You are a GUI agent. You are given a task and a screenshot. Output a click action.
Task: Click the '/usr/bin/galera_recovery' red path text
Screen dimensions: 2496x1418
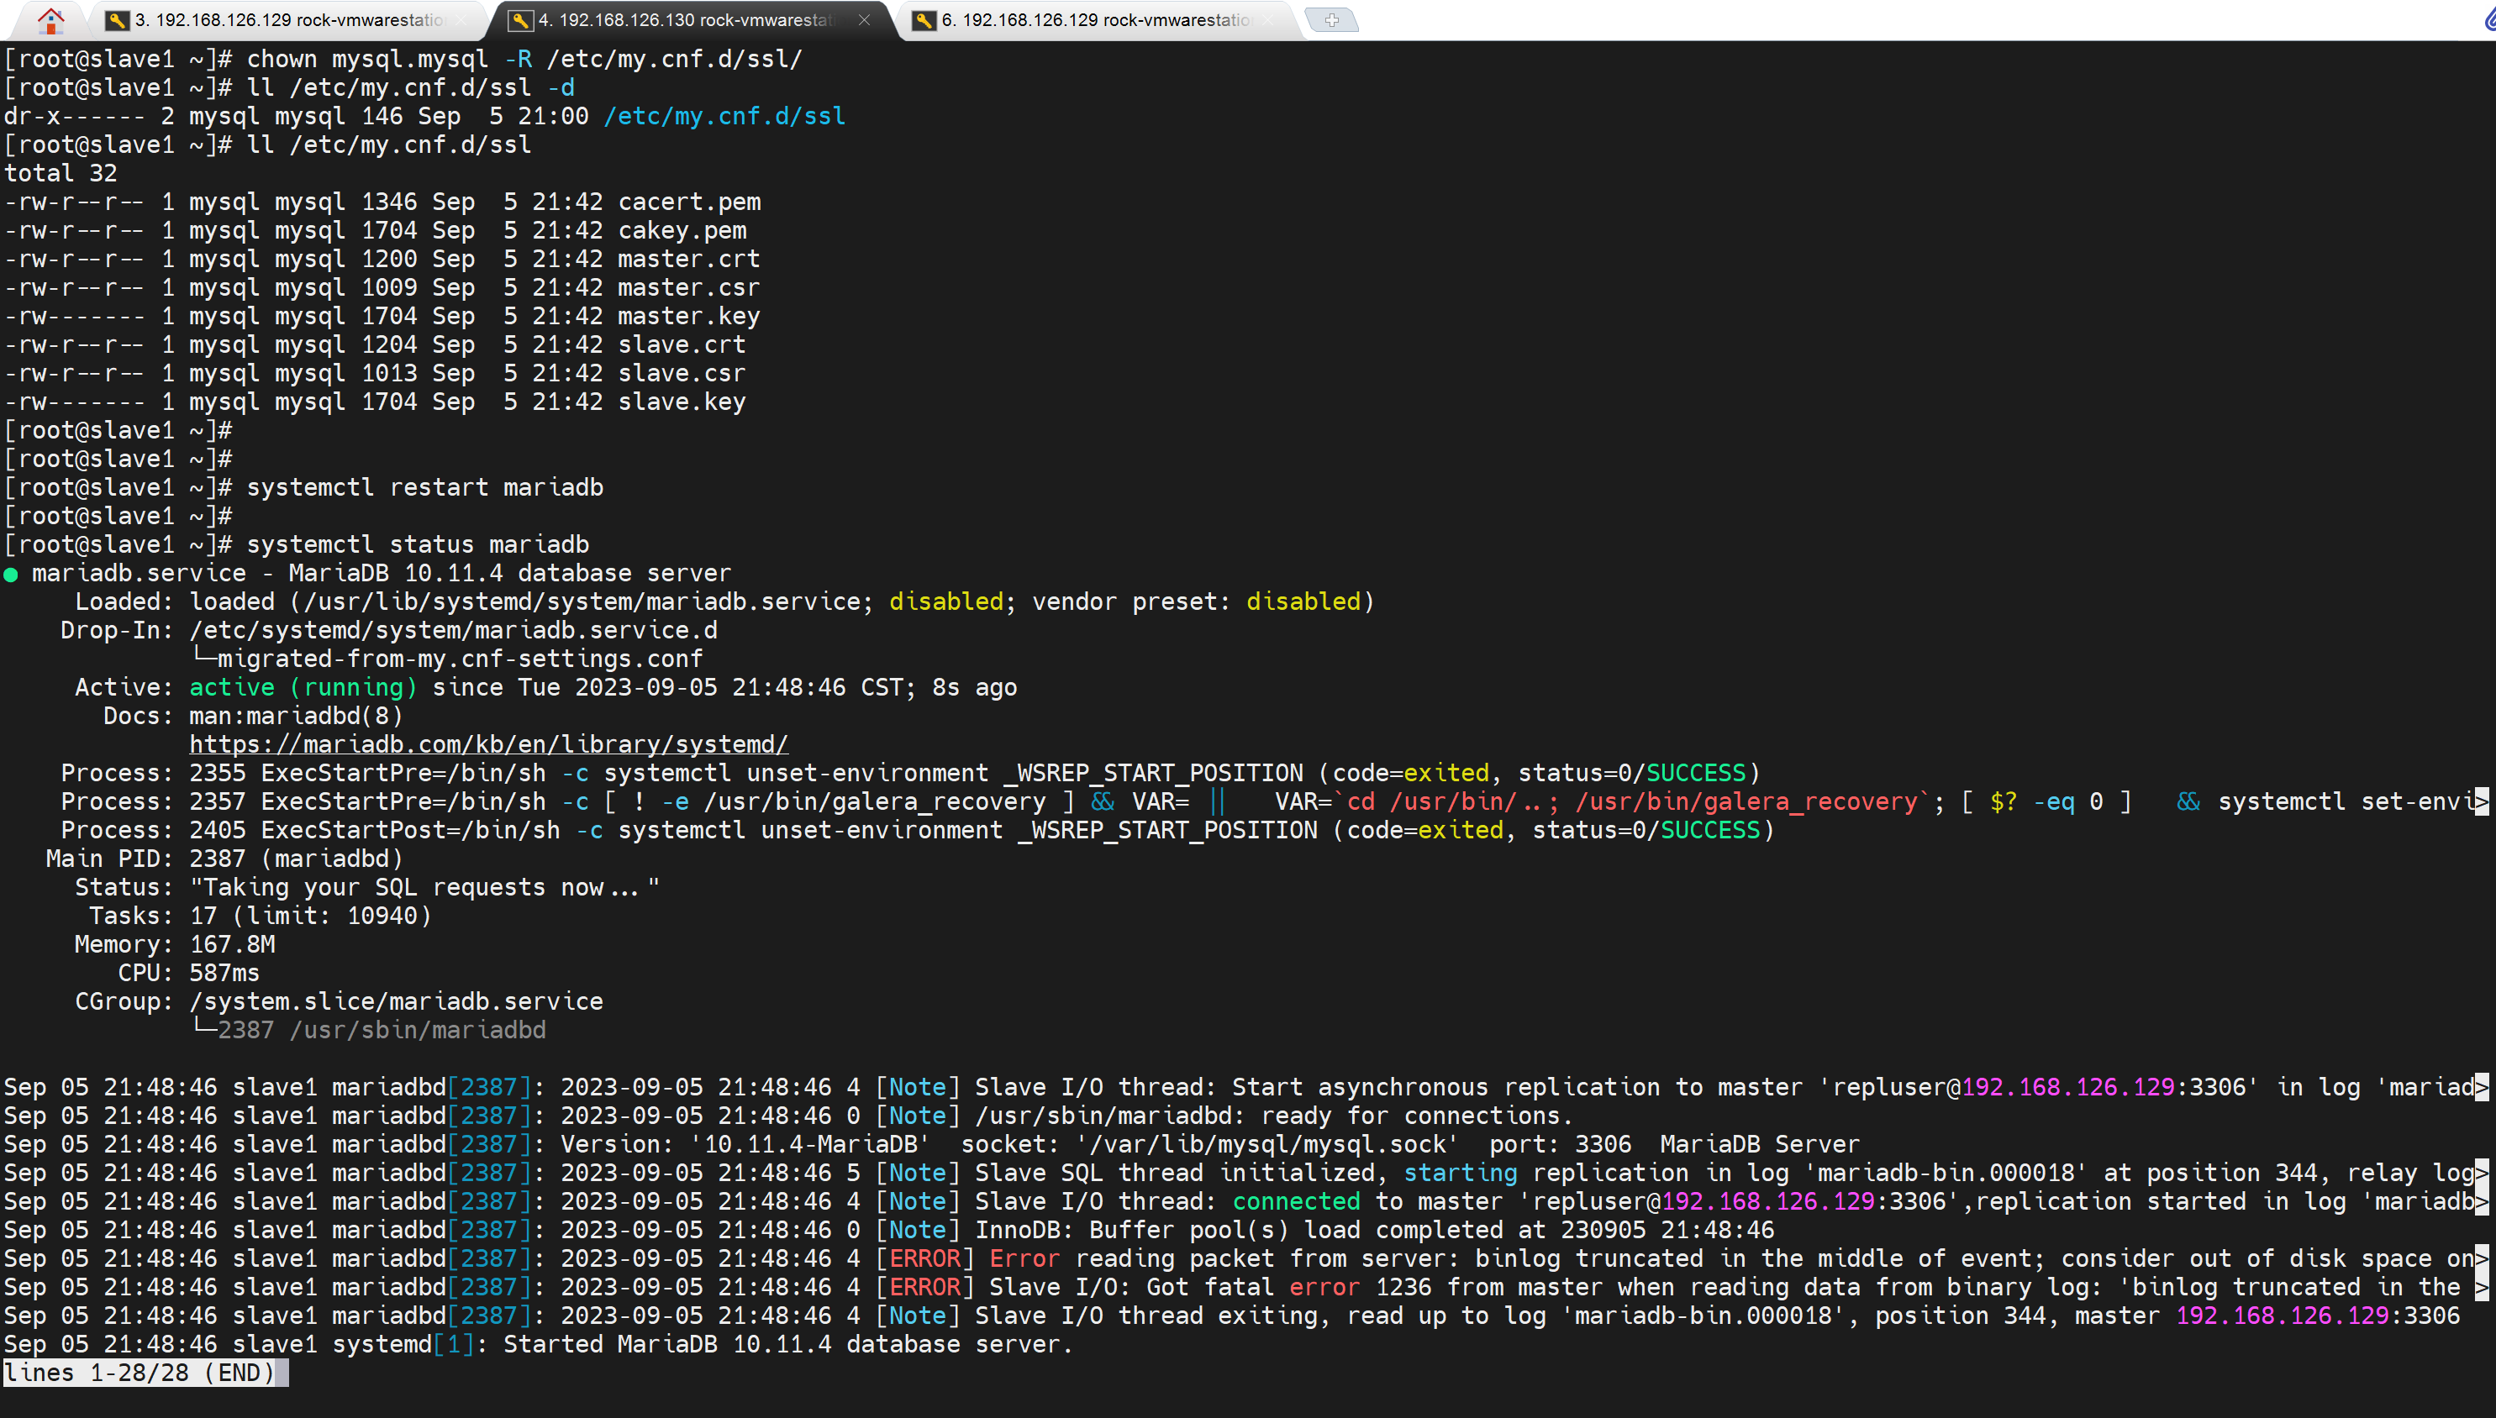pos(1746,802)
